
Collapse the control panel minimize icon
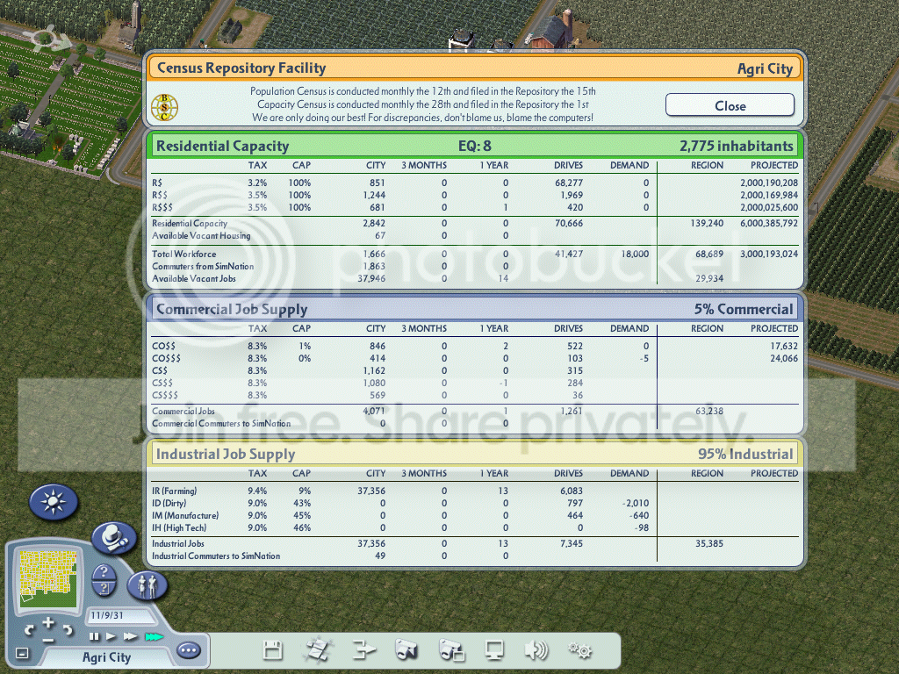(22, 653)
